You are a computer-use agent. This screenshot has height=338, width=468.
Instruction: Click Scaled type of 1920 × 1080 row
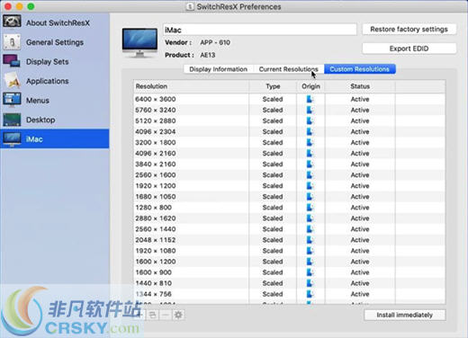coord(273,251)
